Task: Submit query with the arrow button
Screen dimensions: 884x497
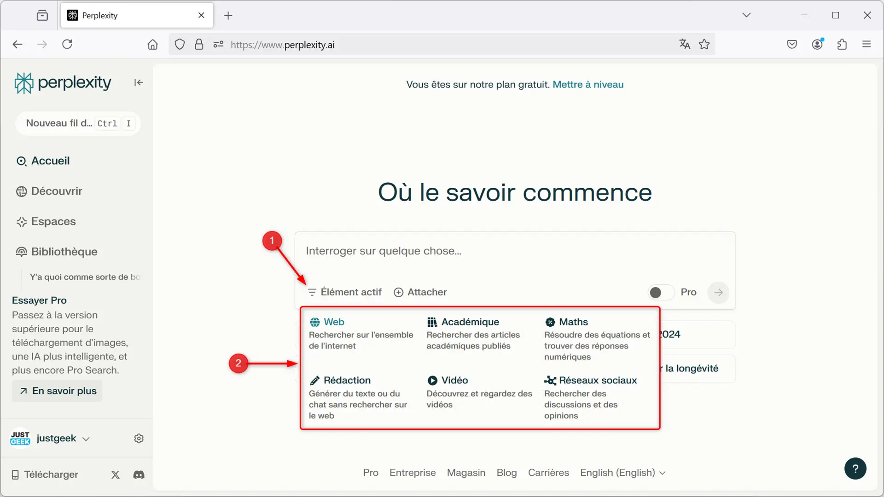Action: coord(718,292)
